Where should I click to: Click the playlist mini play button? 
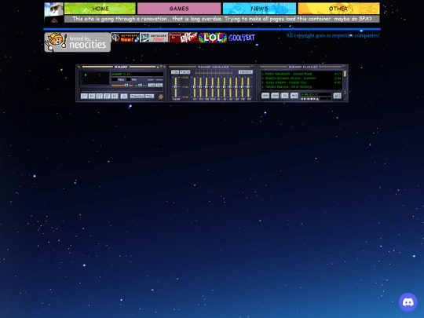point(305,99)
